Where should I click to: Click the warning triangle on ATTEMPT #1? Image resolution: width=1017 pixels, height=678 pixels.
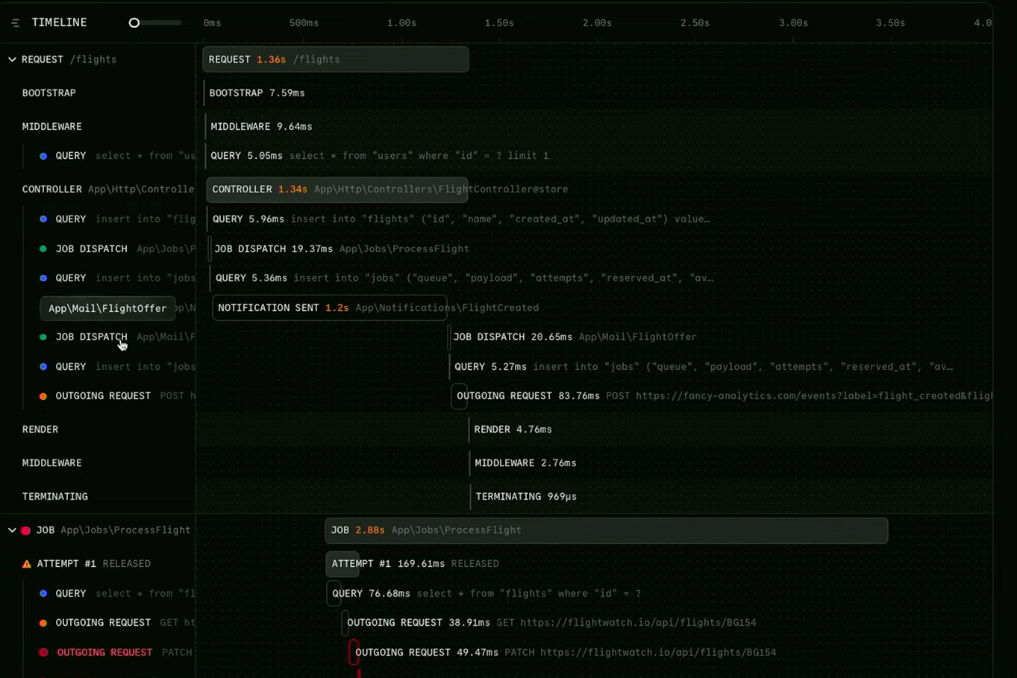(27, 564)
